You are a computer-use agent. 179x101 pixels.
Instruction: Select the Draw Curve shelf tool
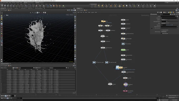coord(30,6)
